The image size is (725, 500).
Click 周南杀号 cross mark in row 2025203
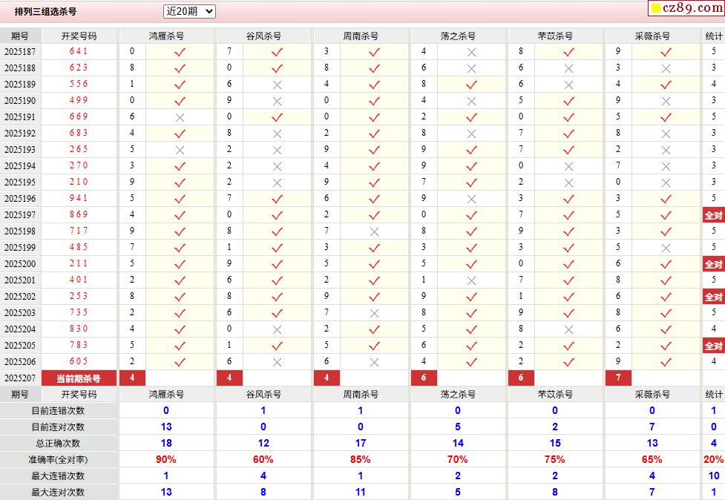pos(374,314)
